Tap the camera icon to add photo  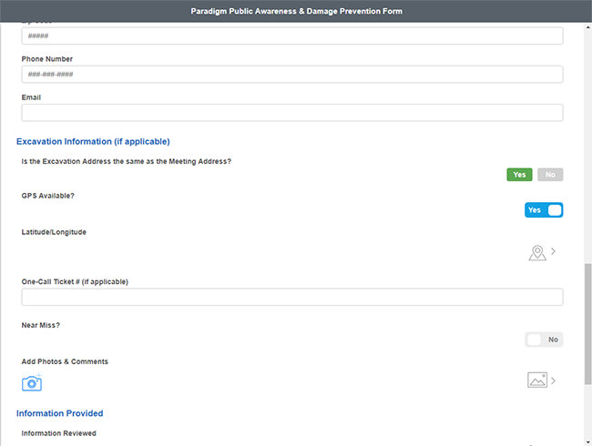(32, 383)
